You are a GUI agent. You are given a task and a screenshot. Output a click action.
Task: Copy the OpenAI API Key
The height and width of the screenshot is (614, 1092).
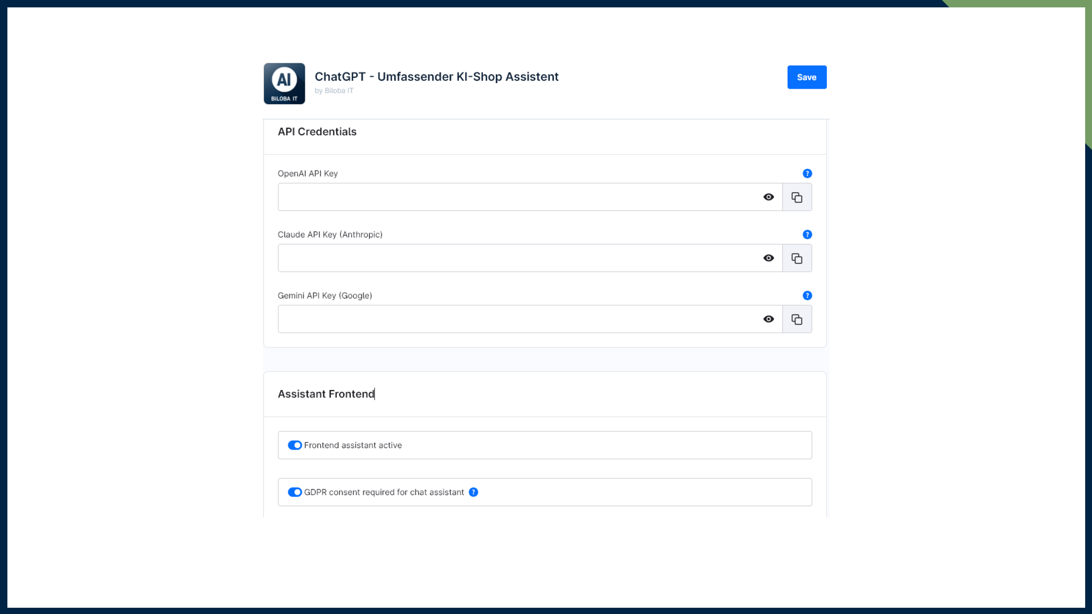click(797, 197)
